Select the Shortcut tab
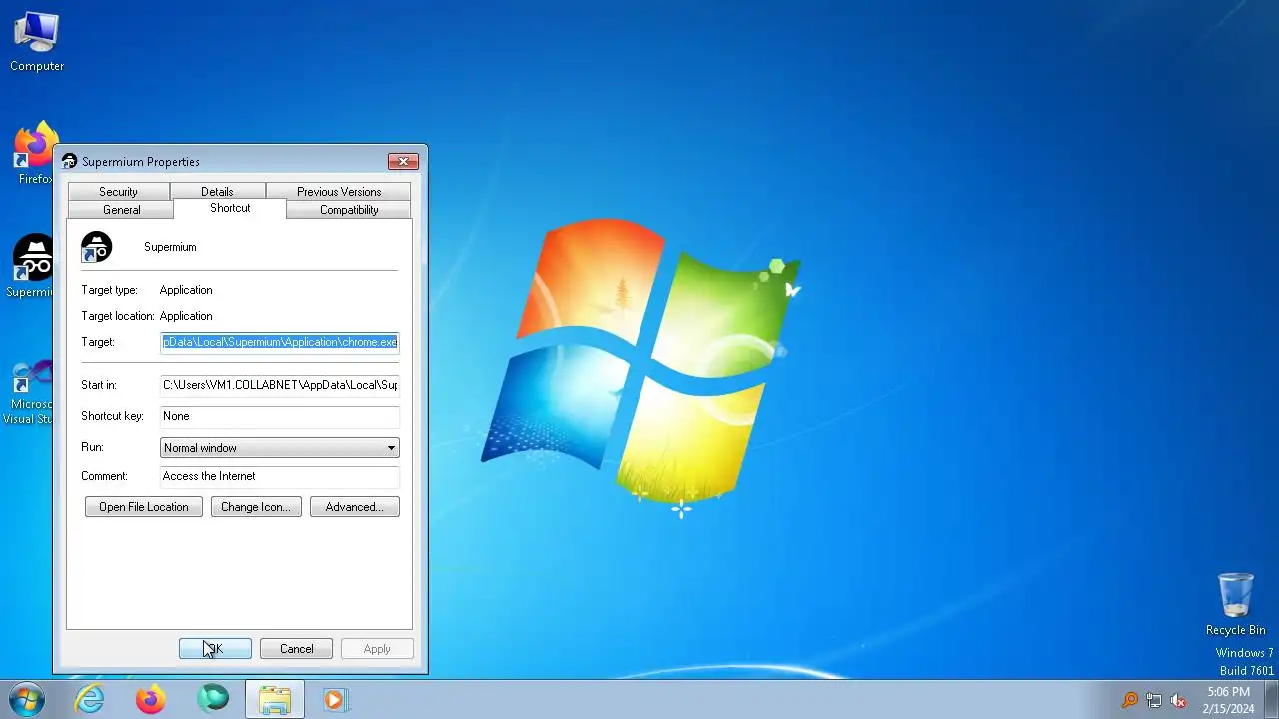 coord(230,208)
